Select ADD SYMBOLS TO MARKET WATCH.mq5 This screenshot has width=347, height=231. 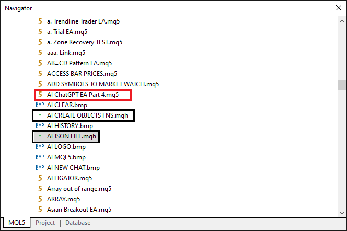coord(103,84)
